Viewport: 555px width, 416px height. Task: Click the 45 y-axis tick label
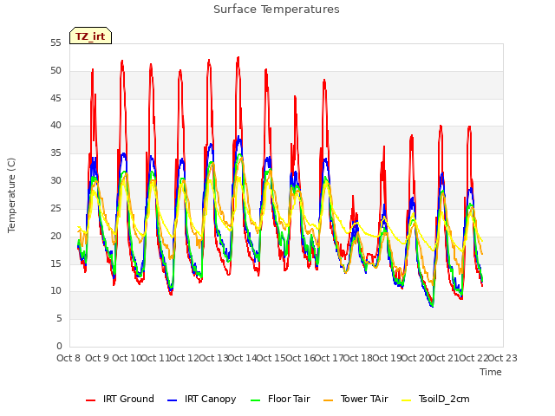(55, 98)
